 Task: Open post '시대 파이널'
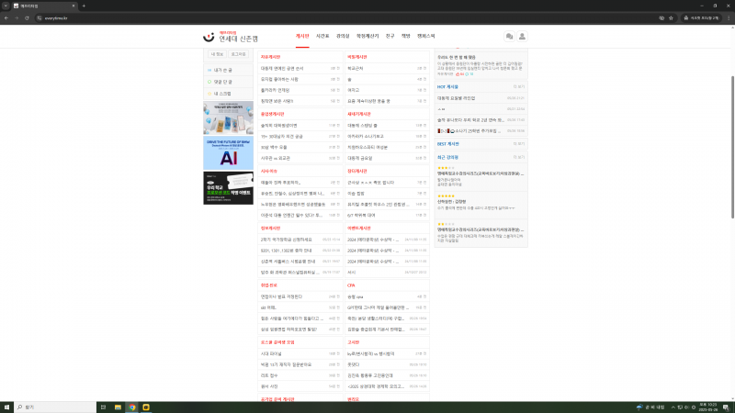tap(300, 354)
